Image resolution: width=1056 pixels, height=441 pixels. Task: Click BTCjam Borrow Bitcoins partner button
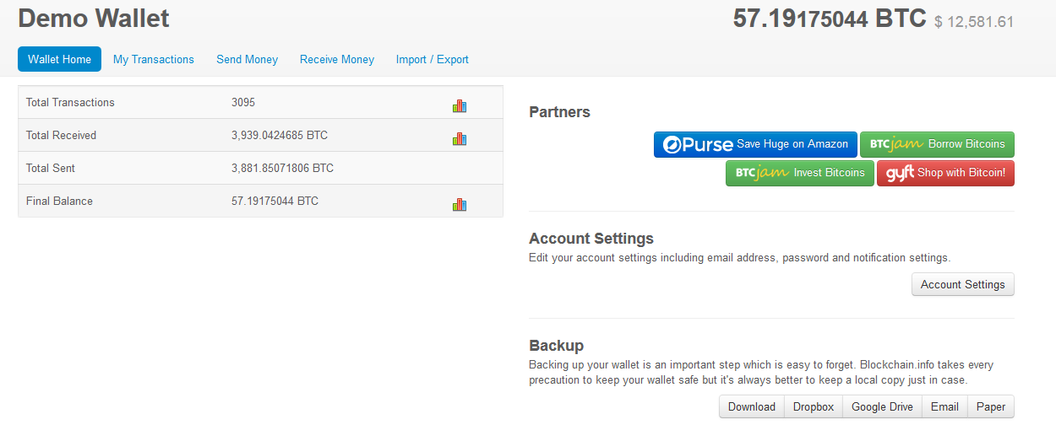pos(937,144)
